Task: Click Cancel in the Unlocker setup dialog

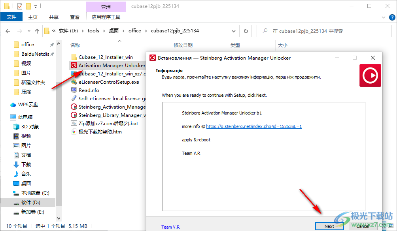Action: pyautogui.click(x=363, y=226)
